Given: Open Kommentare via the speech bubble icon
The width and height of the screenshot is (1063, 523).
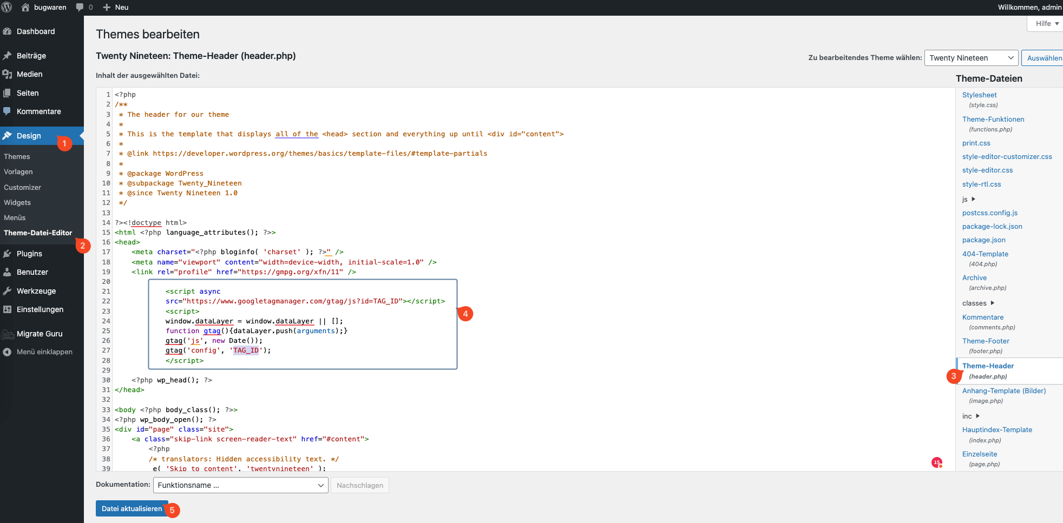Looking at the screenshot, I should 8,111.
